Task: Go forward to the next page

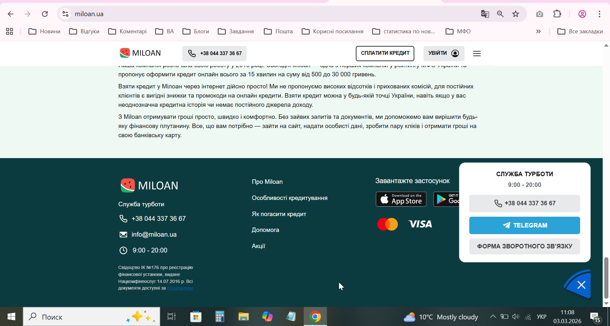Action: [28, 14]
